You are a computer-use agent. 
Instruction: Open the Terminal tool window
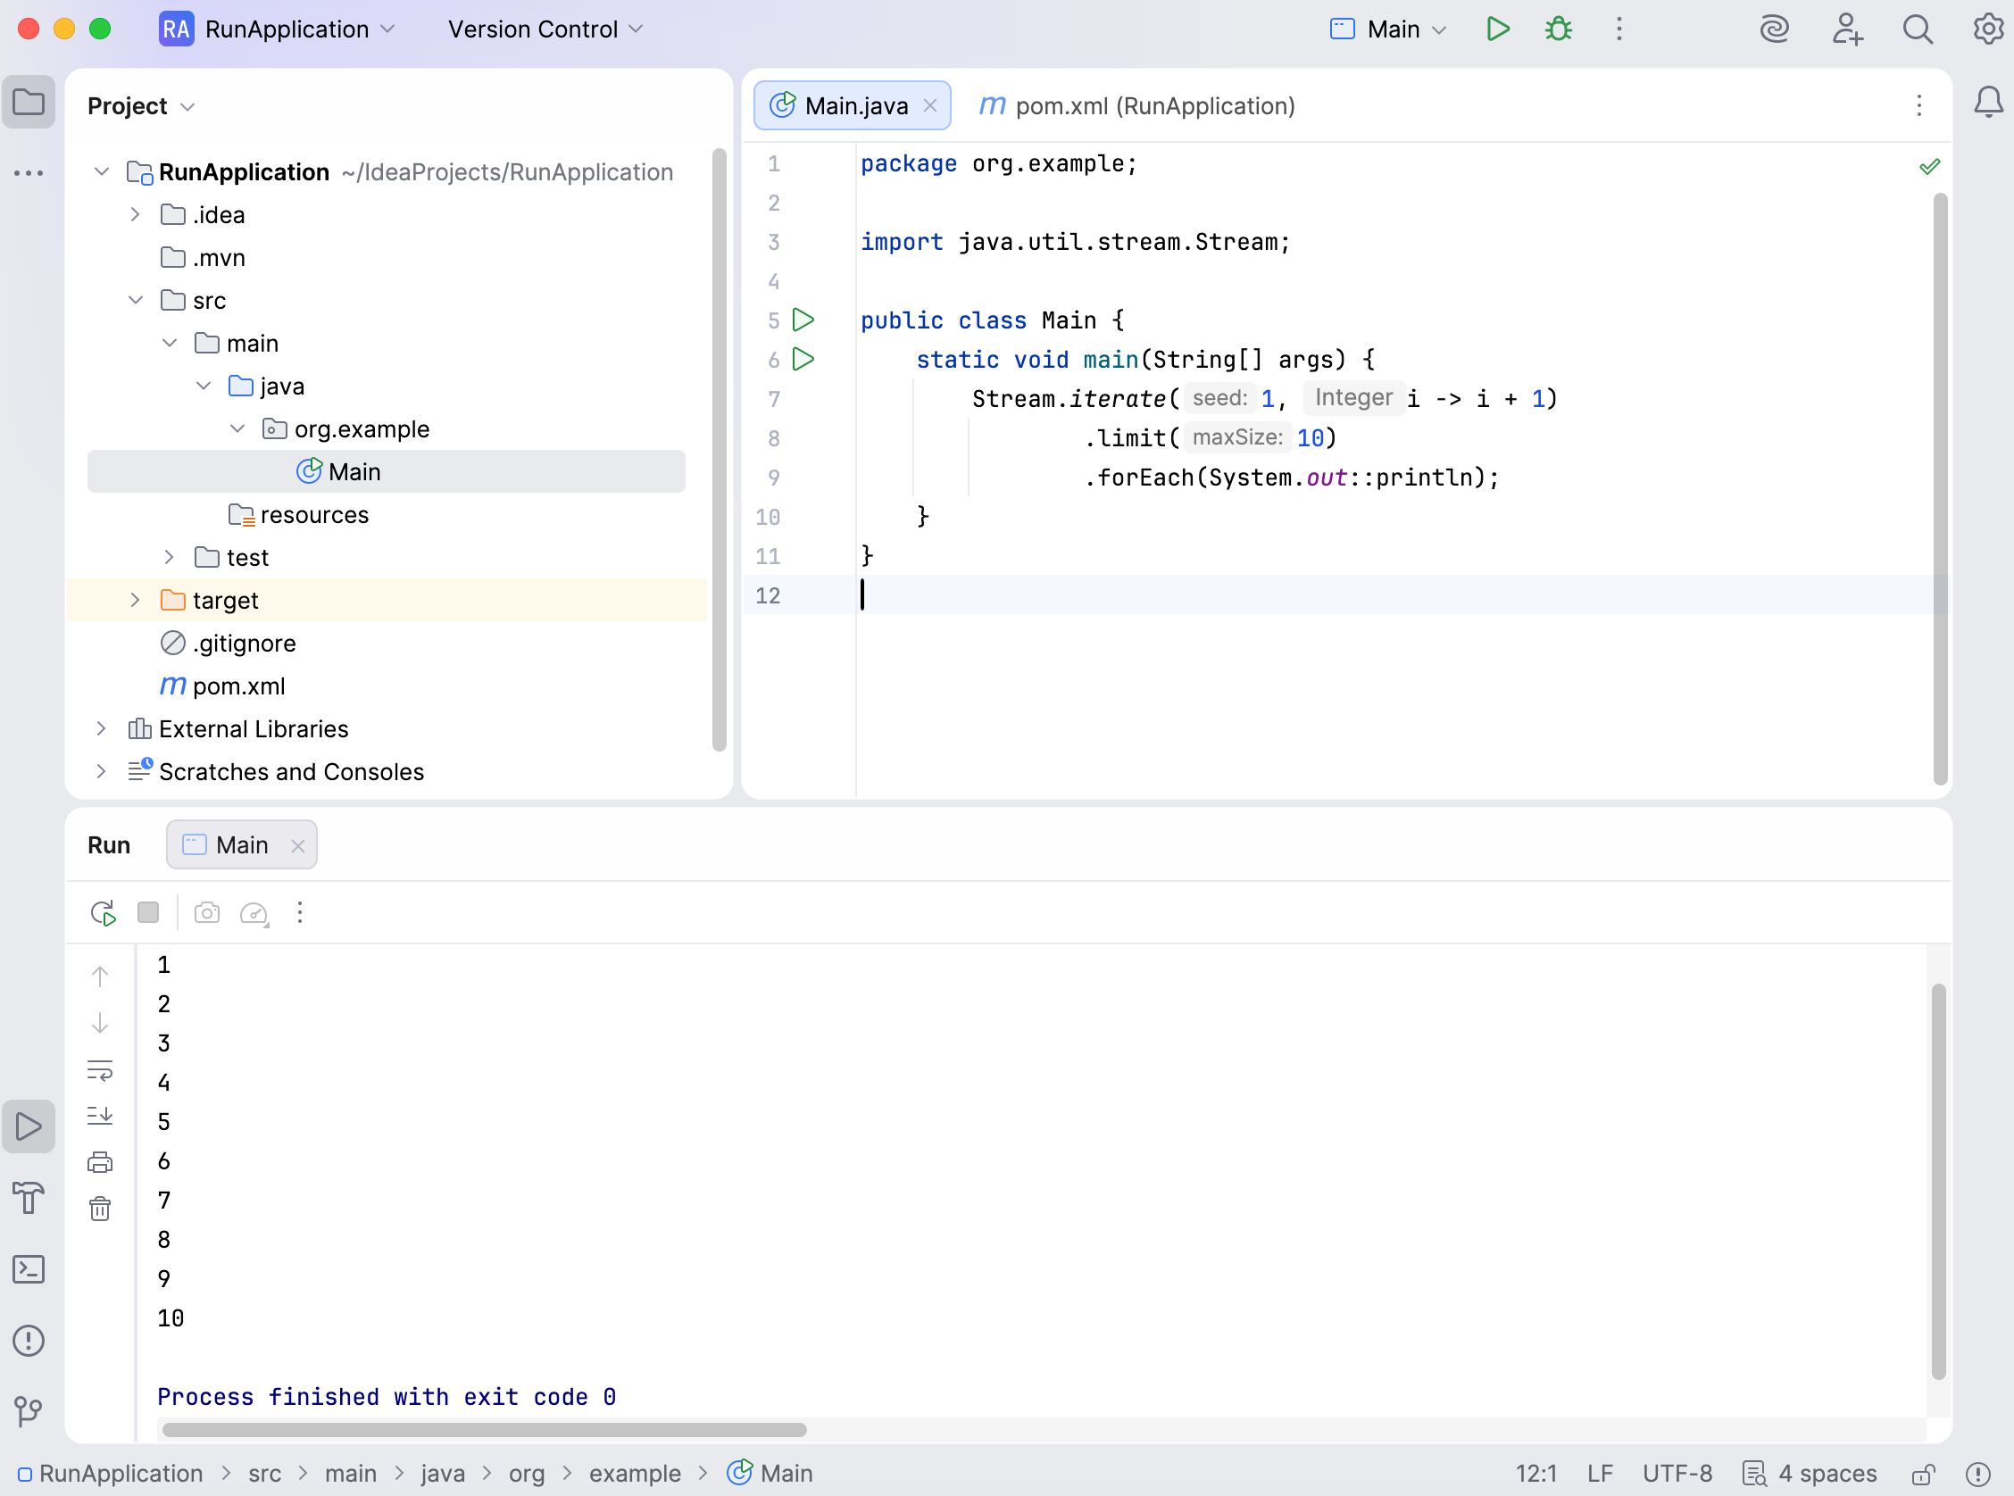(x=28, y=1269)
